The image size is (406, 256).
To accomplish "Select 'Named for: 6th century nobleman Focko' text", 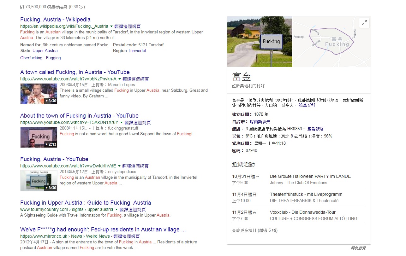I will (64, 45).
